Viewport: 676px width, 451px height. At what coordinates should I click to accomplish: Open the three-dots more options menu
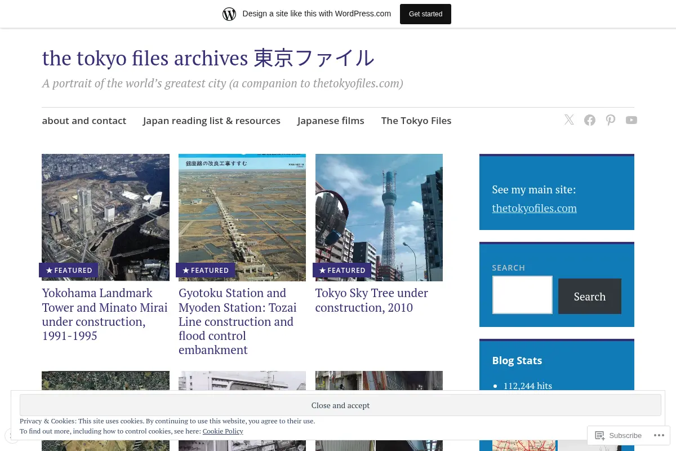tap(659, 435)
